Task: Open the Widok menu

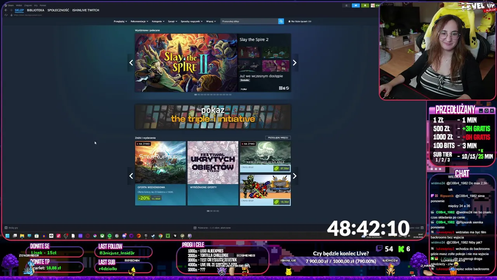Action: pyautogui.click(x=19, y=5)
